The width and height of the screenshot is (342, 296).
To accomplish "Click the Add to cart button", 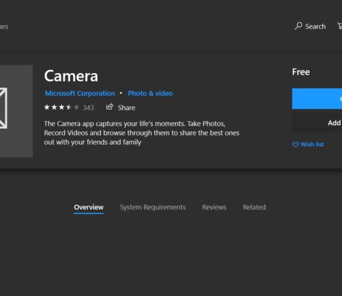I will 317,123.
